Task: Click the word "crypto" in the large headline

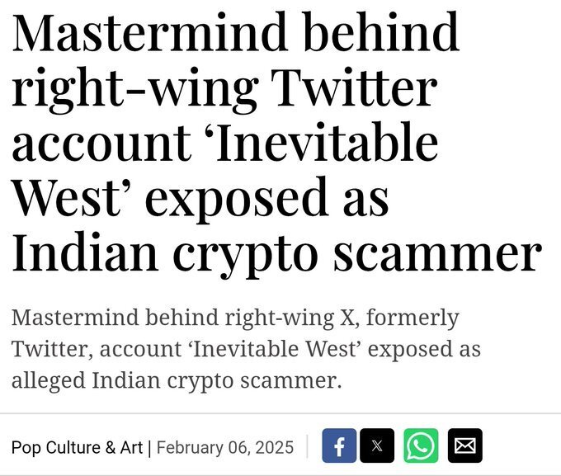Action: point(246,255)
